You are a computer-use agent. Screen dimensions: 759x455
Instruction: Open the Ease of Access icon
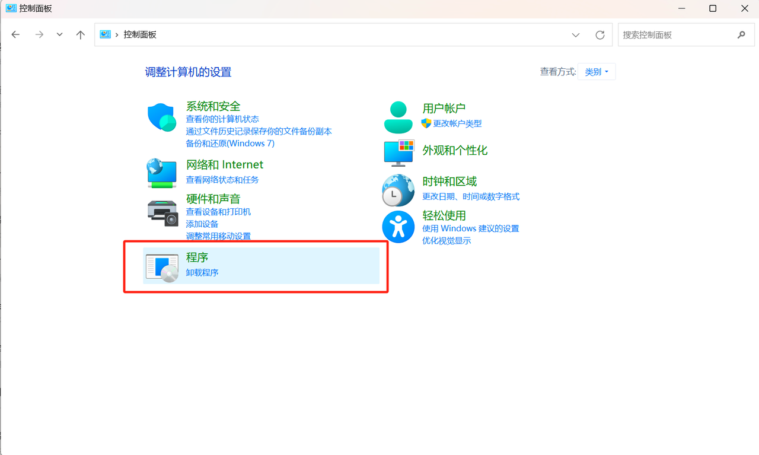[398, 227]
